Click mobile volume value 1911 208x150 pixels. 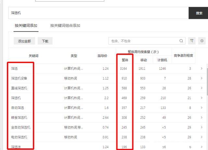click(142, 69)
